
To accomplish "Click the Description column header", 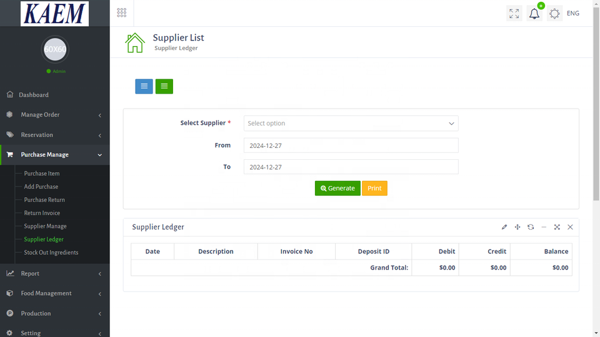I will point(216,252).
